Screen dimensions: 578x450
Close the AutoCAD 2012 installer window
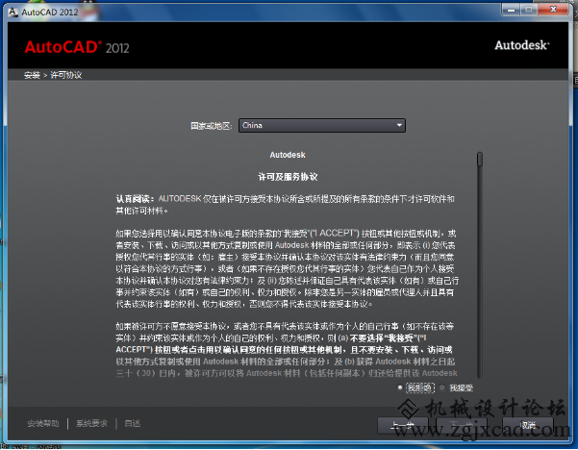click(x=553, y=10)
